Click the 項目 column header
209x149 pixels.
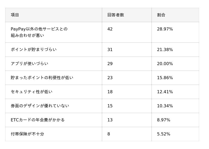pyautogui.click(x=15, y=15)
